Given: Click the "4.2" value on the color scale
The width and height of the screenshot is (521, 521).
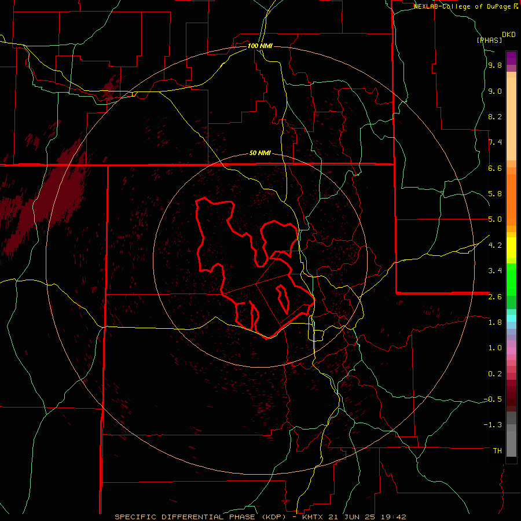Looking at the screenshot, I should click(x=495, y=245).
